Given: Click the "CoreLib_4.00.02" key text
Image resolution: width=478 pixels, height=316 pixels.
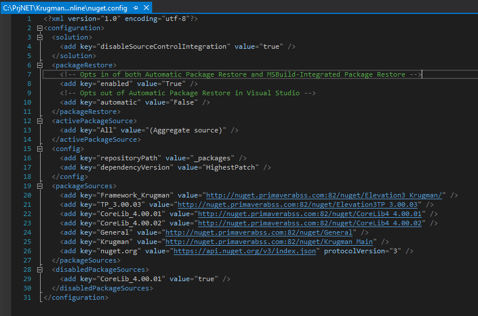Looking at the screenshot, I should click(131, 223).
